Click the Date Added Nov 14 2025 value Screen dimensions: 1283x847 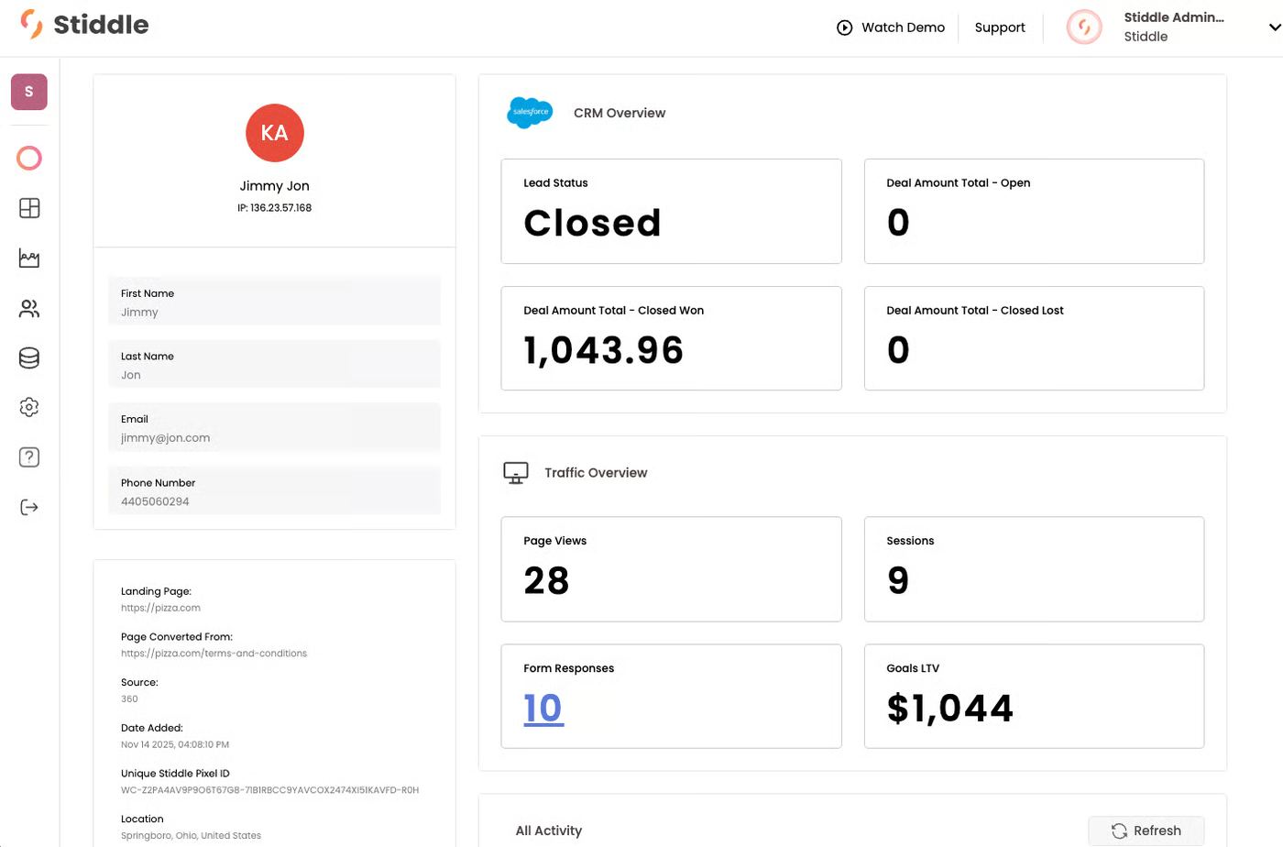[x=175, y=744]
